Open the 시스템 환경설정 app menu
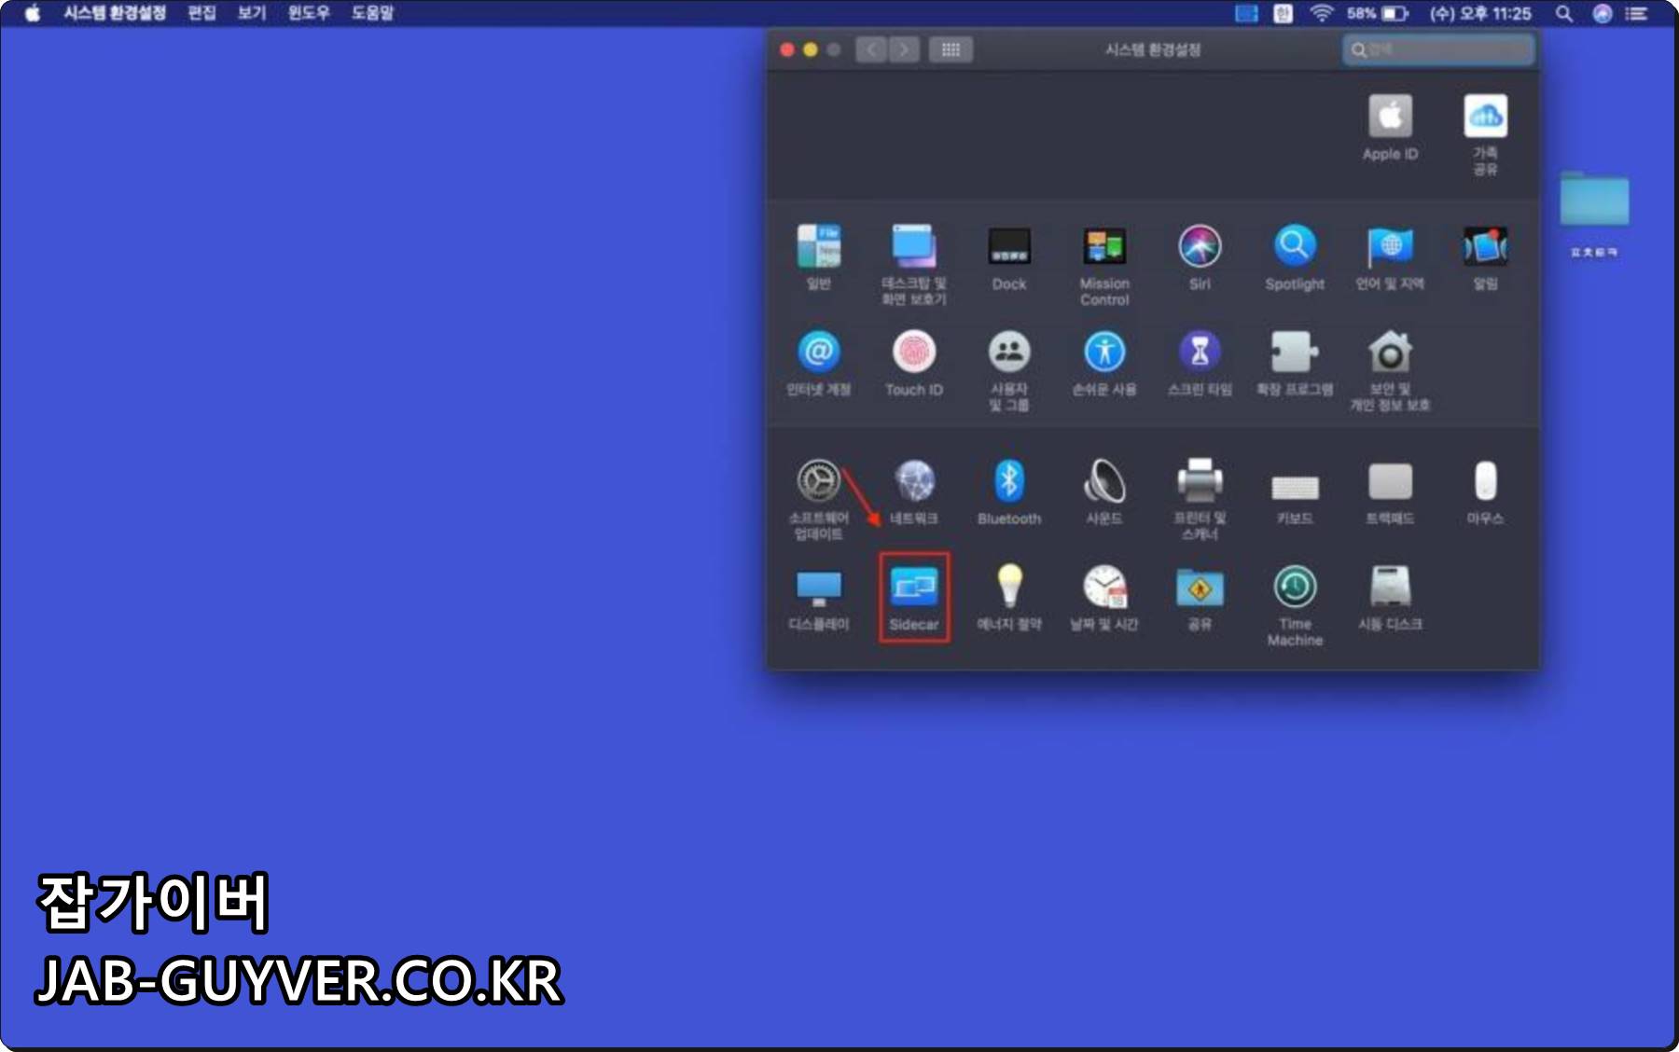This screenshot has height=1052, width=1679. (x=115, y=13)
